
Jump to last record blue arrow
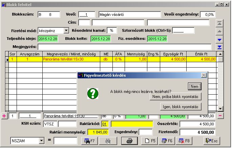pos(219,47)
